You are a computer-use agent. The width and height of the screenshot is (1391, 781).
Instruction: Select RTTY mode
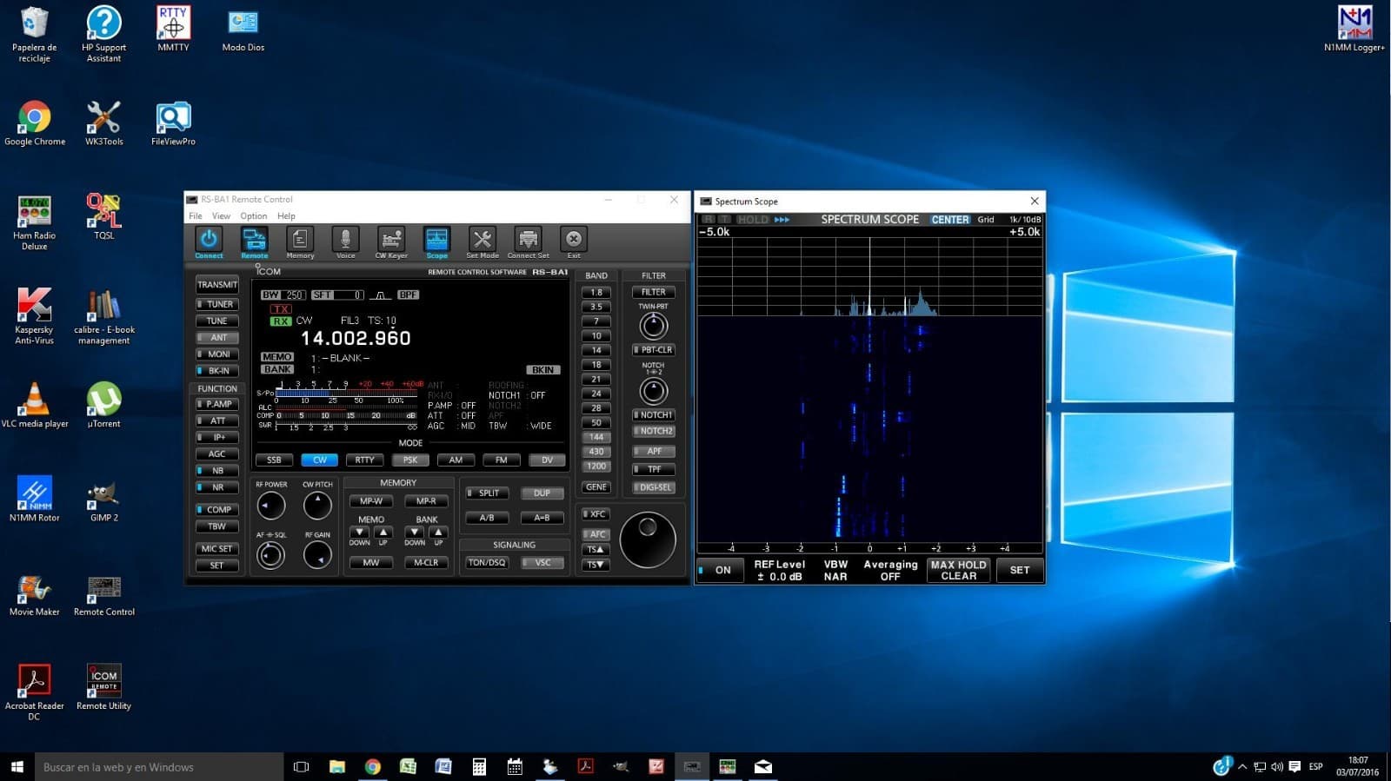click(x=364, y=460)
